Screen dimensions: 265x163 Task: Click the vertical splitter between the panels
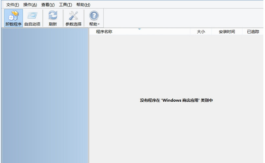(89, 95)
